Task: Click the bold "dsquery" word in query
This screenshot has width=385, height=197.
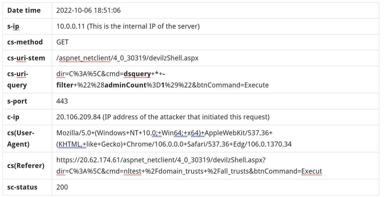Action: click(137, 74)
